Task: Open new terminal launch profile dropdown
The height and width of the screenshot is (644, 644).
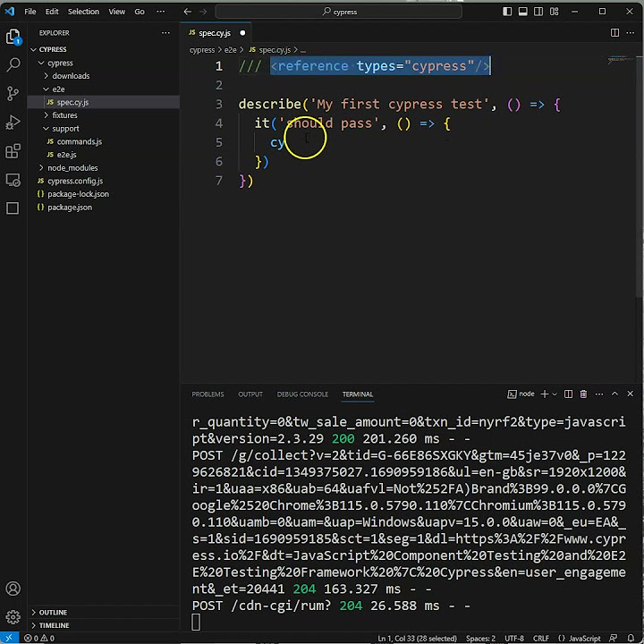Action: [555, 394]
